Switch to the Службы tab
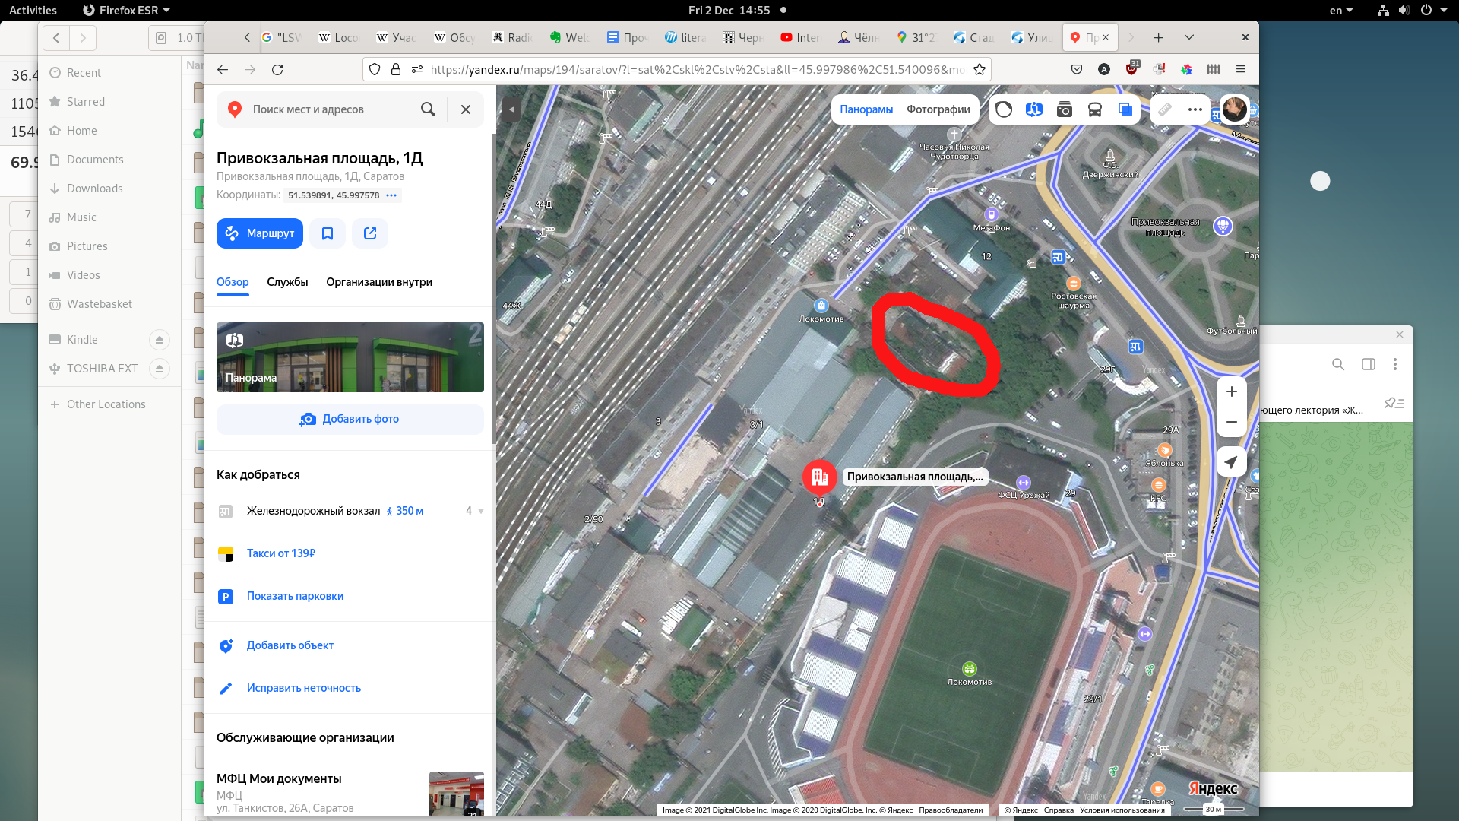 (287, 282)
